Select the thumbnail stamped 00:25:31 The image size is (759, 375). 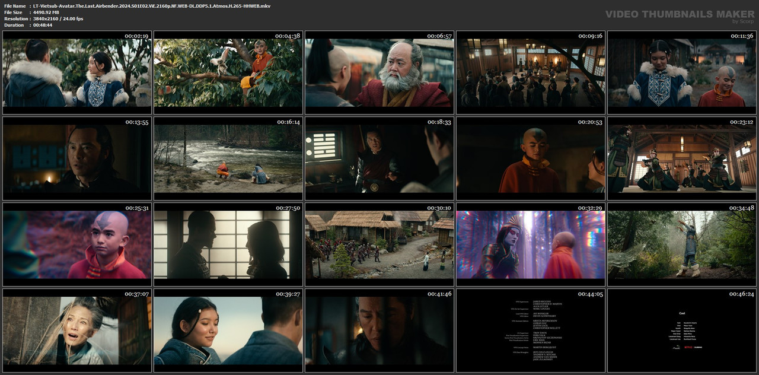77,244
